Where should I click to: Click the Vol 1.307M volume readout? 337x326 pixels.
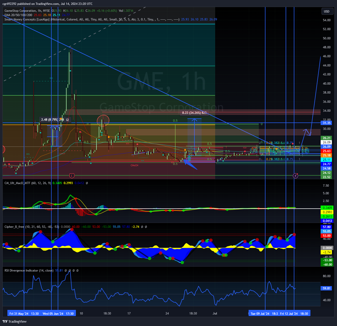[x=126, y=11]
